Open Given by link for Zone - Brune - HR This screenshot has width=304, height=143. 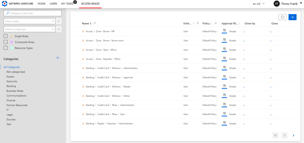coord(244,32)
